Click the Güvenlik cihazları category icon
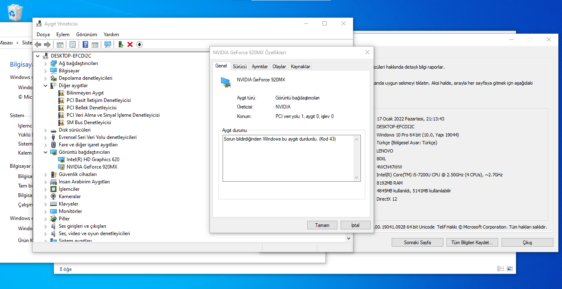The image size is (562, 289). pos(53,174)
